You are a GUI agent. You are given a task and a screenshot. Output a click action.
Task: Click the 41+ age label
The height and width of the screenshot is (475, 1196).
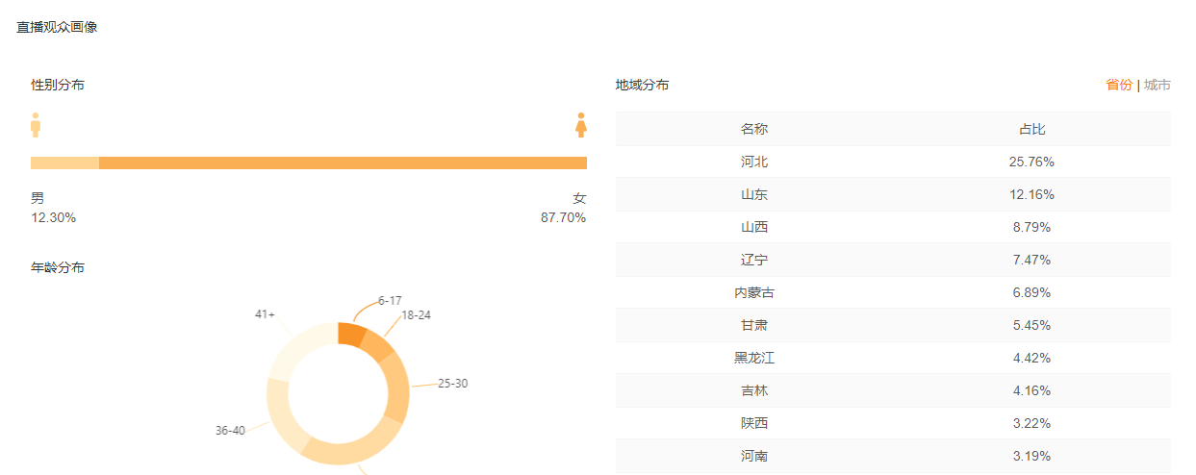pos(265,314)
